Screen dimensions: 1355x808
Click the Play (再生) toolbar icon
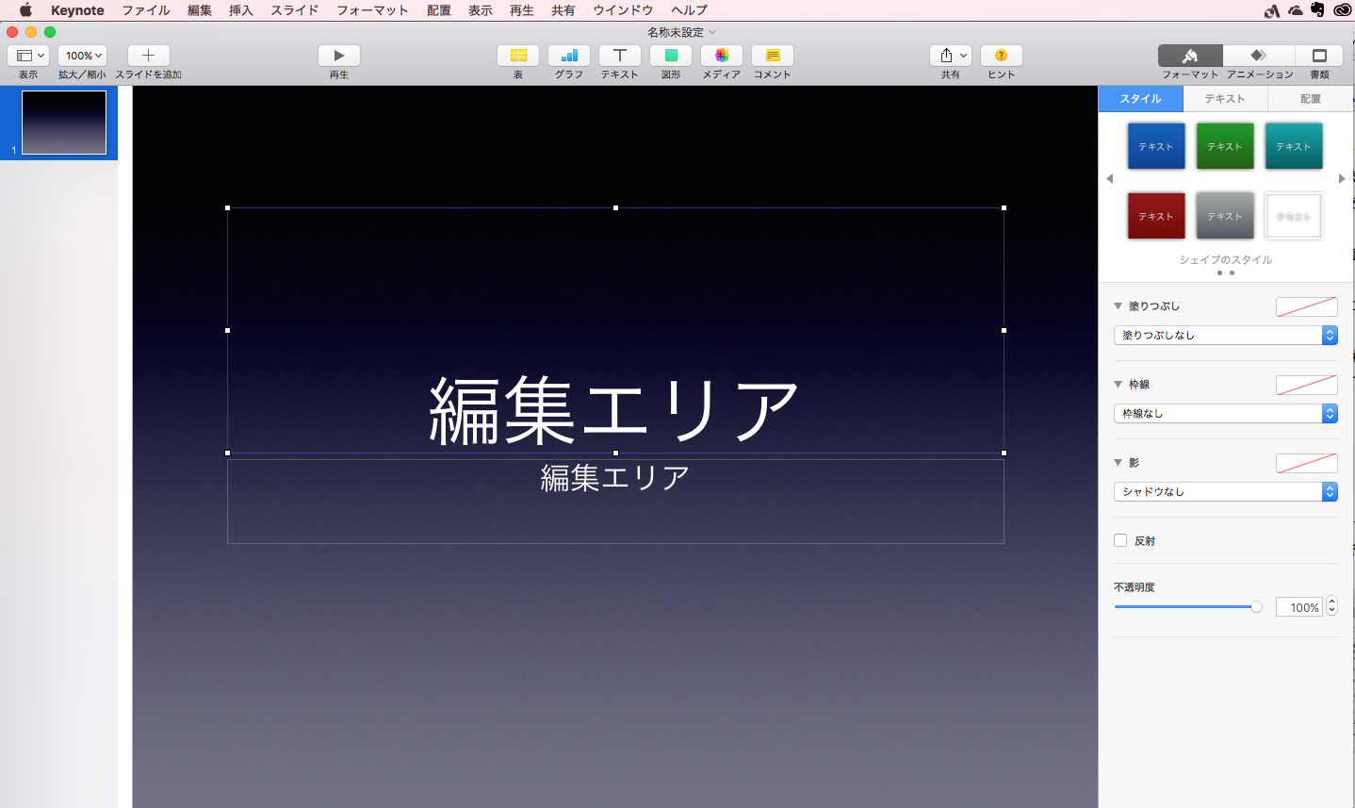[339, 56]
